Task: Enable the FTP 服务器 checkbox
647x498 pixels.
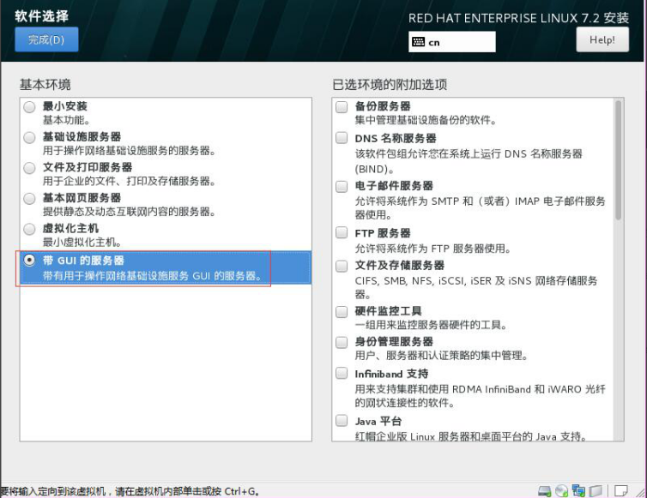Action: coord(342,232)
